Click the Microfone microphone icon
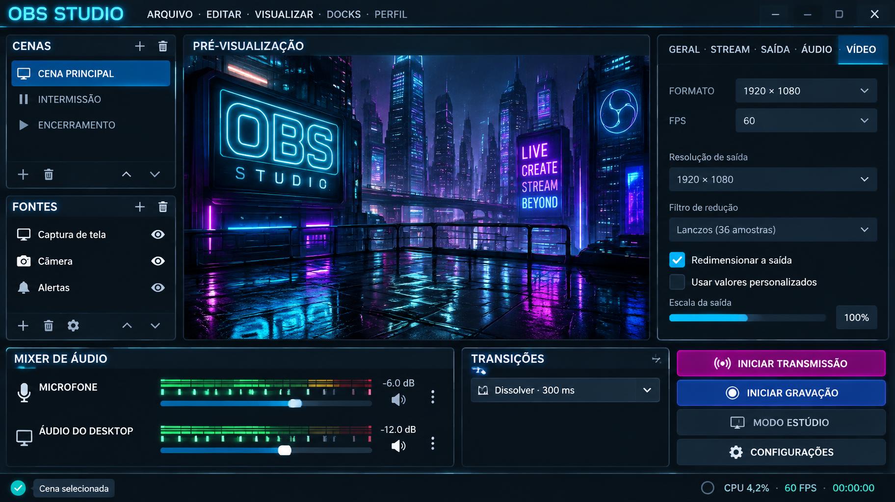The height and width of the screenshot is (502, 895). [x=24, y=392]
